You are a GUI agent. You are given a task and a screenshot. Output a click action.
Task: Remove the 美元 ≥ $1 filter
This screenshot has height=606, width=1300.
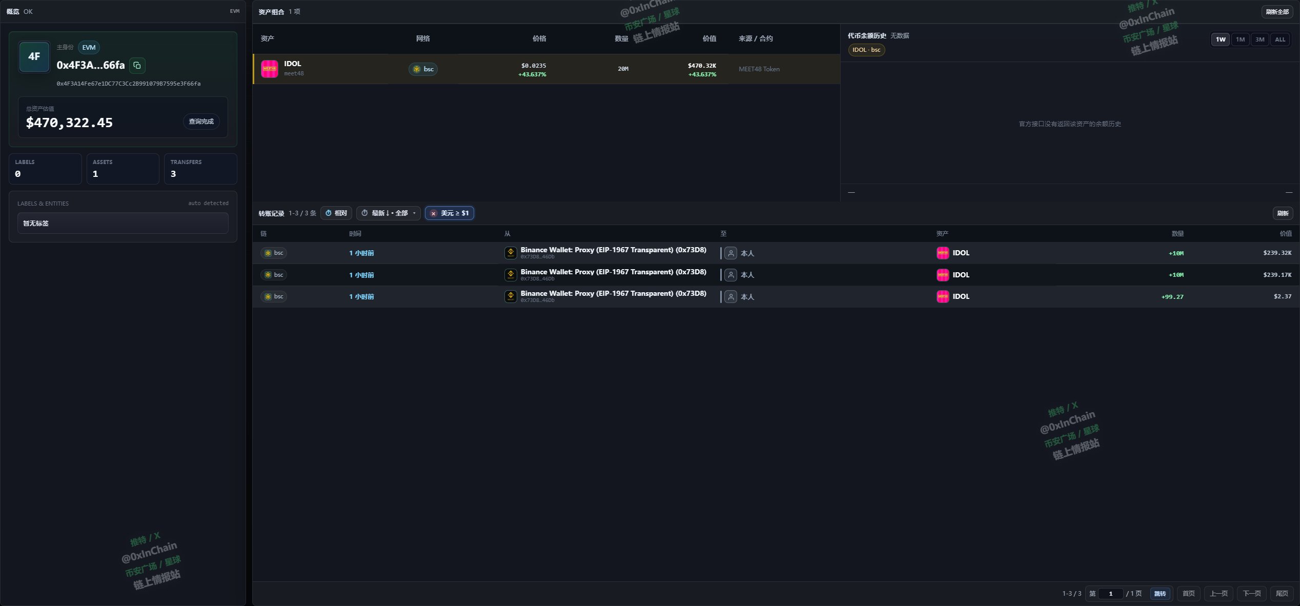(x=434, y=213)
